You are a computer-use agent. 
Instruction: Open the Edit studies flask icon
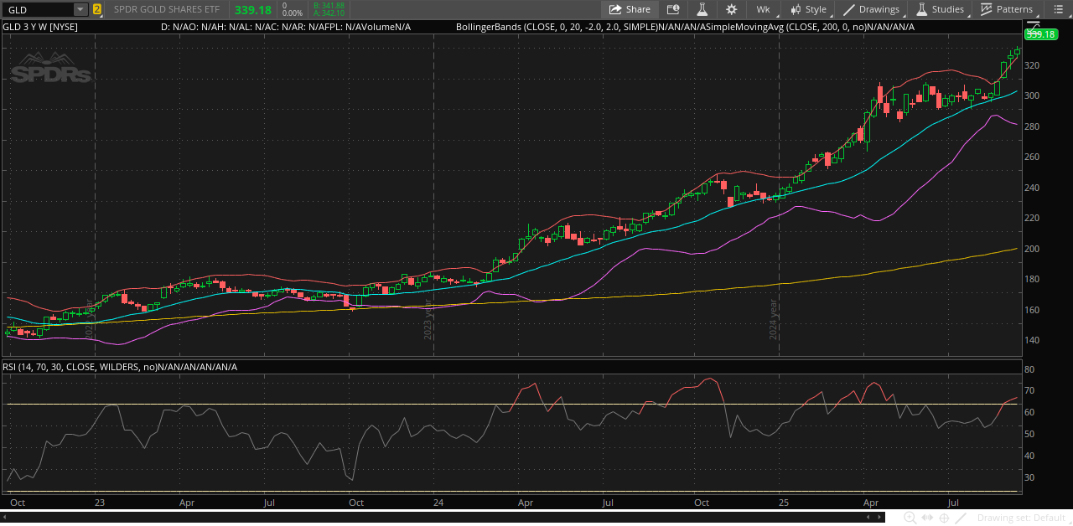(x=702, y=9)
